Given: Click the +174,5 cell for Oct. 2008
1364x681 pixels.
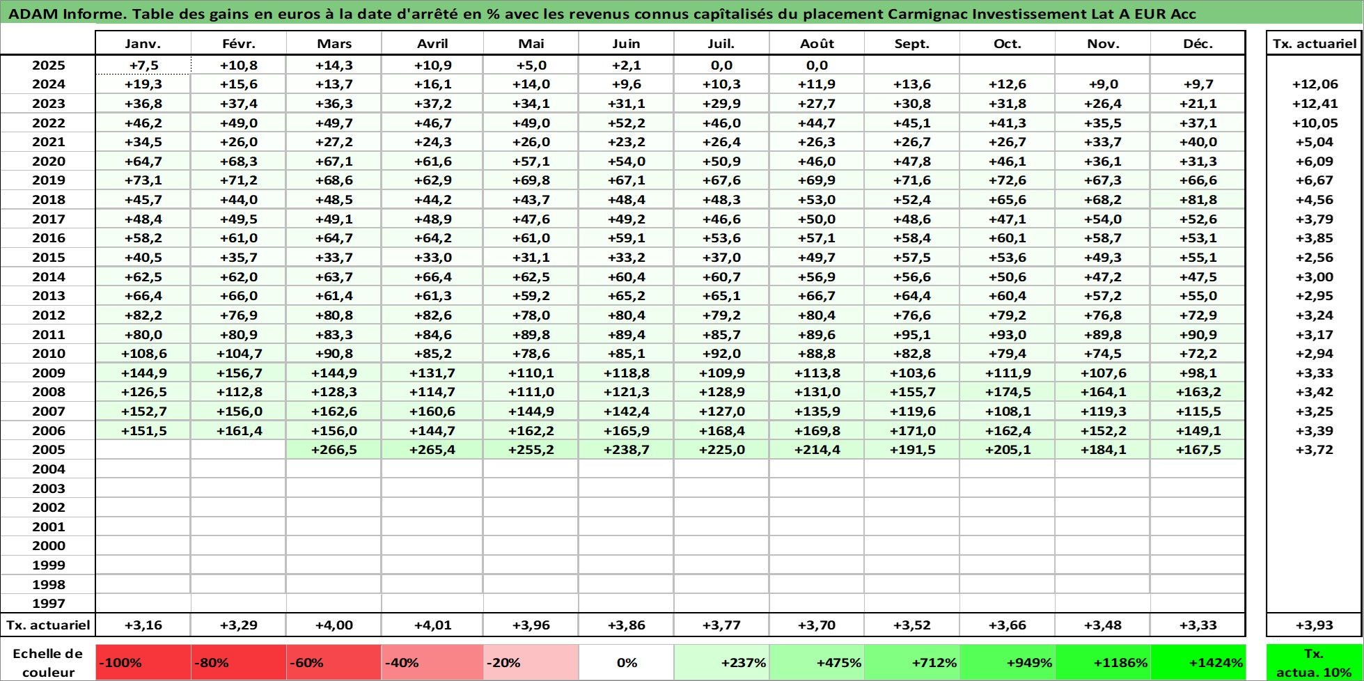Looking at the screenshot, I should (x=1008, y=391).
